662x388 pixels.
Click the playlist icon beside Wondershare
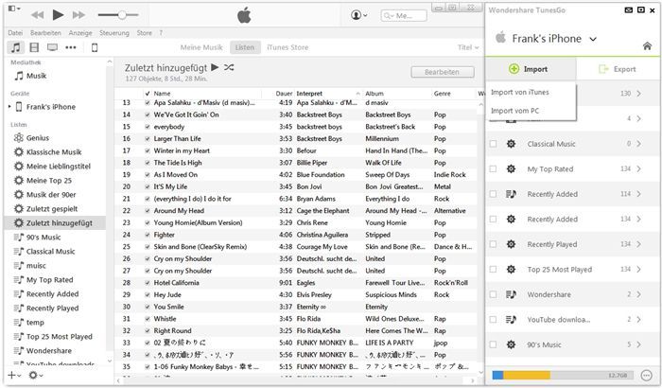coord(511,294)
